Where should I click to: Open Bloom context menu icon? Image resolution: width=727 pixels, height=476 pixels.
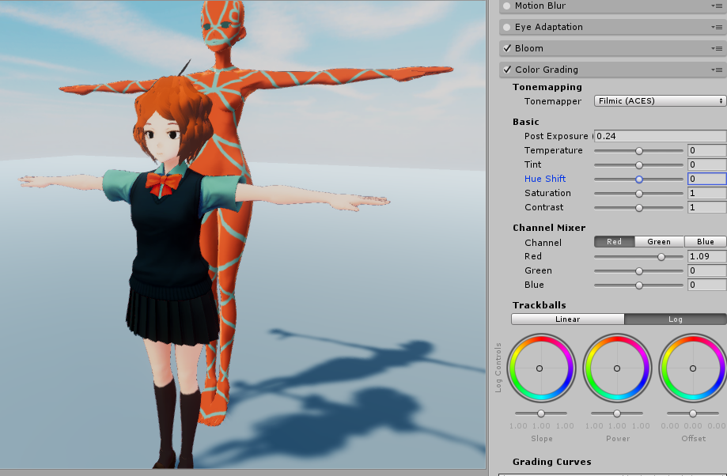pyautogui.click(x=717, y=49)
